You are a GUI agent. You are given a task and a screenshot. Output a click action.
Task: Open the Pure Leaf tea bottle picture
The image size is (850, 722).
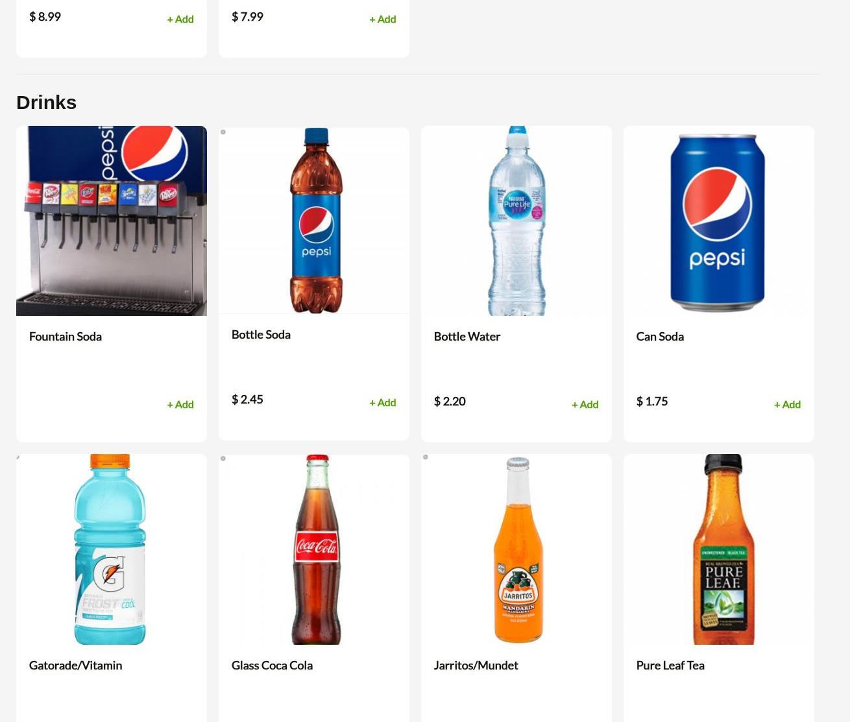pyautogui.click(x=719, y=549)
